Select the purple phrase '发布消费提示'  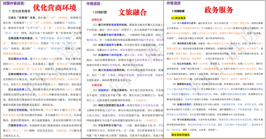[142, 60]
